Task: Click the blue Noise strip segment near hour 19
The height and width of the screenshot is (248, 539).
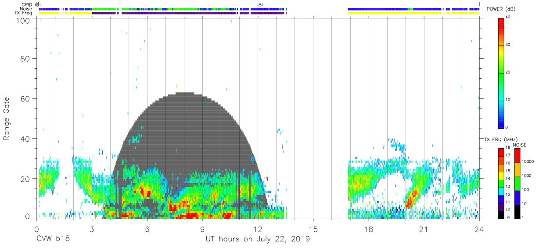Action: [x=377, y=9]
